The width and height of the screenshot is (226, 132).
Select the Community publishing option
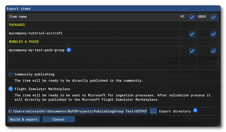11,74
